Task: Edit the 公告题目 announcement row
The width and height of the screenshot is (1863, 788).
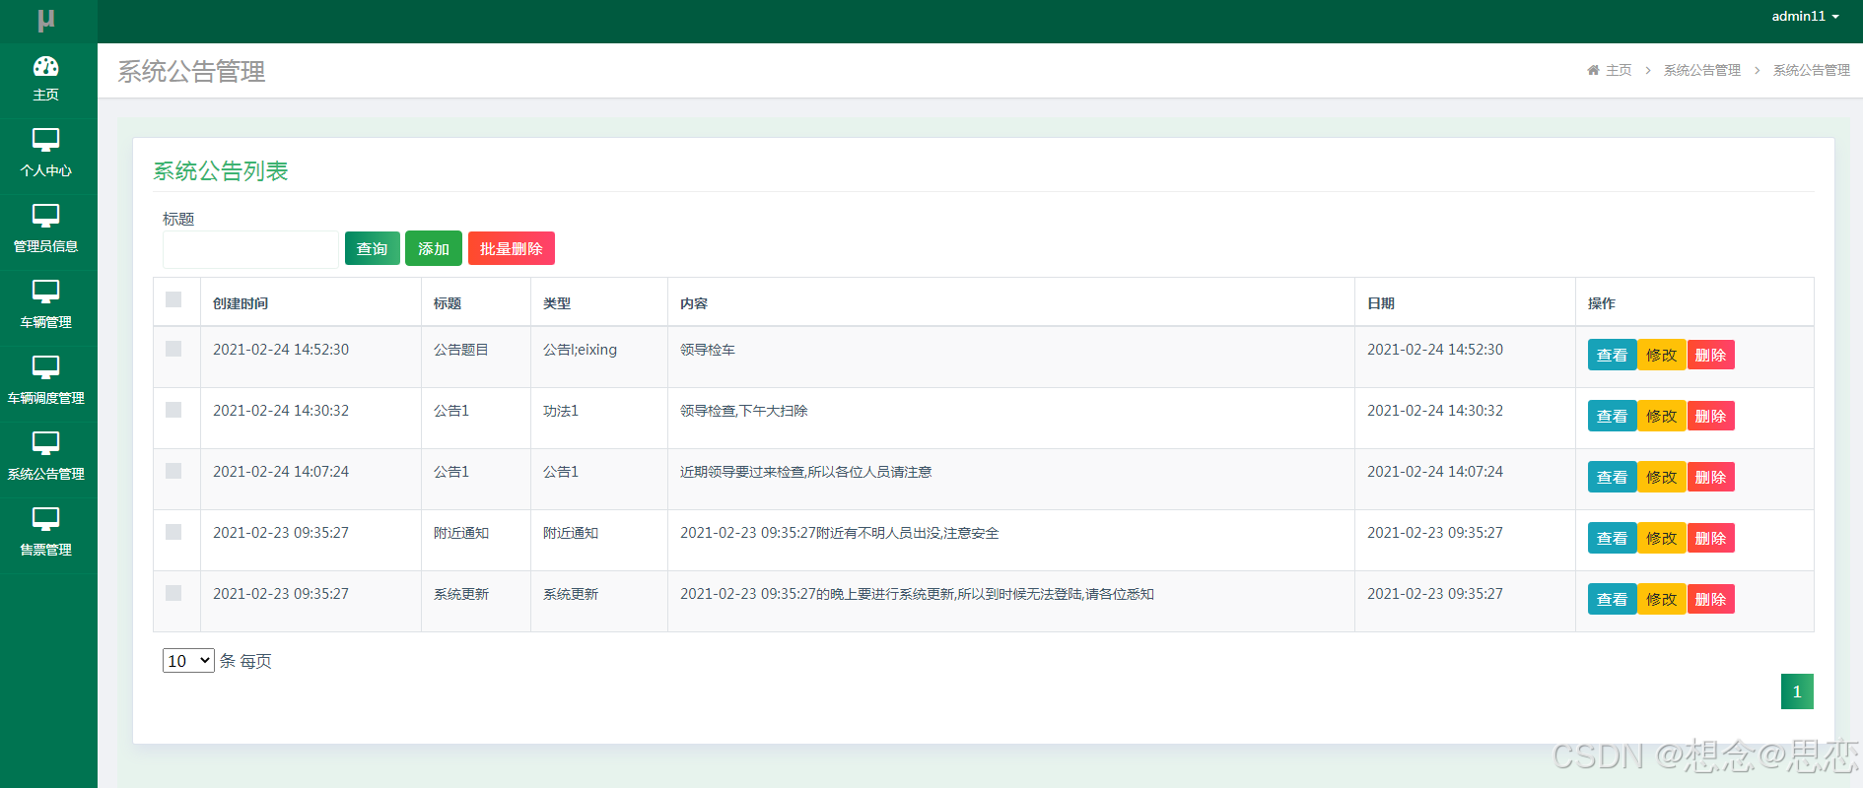Action: point(1662,355)
